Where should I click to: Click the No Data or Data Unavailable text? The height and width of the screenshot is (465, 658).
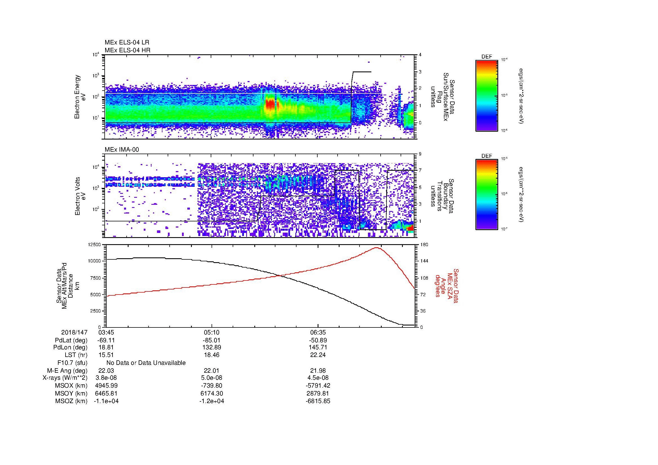(x=146, y=363)
